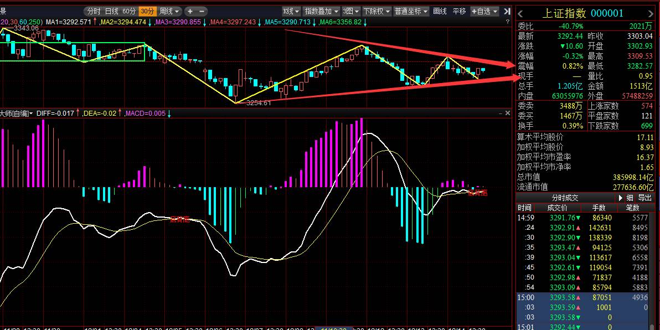Click the 时间 column header

tap(524, 208)
